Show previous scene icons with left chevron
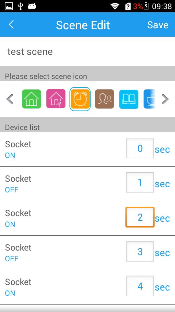Screen dimensions: 175x312 click(x=10, y=99)
